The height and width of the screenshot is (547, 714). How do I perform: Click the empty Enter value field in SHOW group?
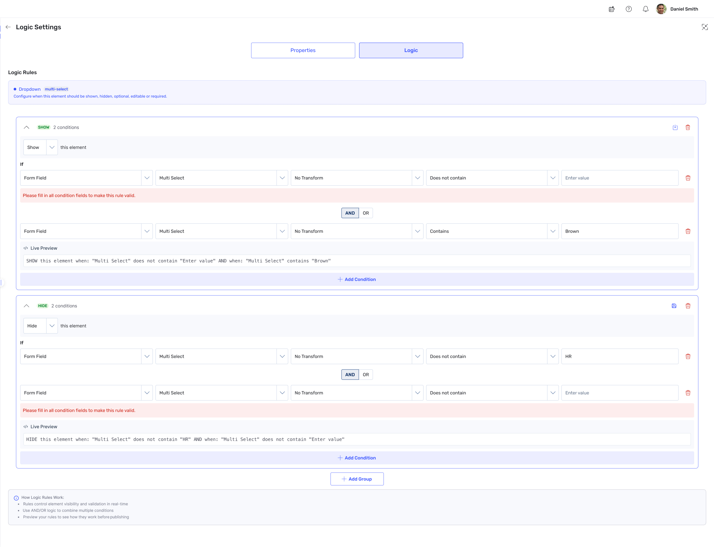pos(619,178)
